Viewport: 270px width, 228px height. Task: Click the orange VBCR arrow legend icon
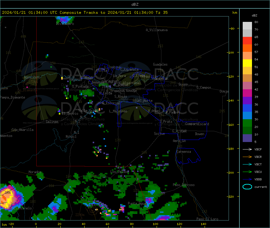247,157
